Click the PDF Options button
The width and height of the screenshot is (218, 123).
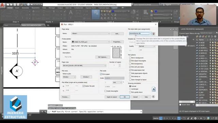coord(103,57)
